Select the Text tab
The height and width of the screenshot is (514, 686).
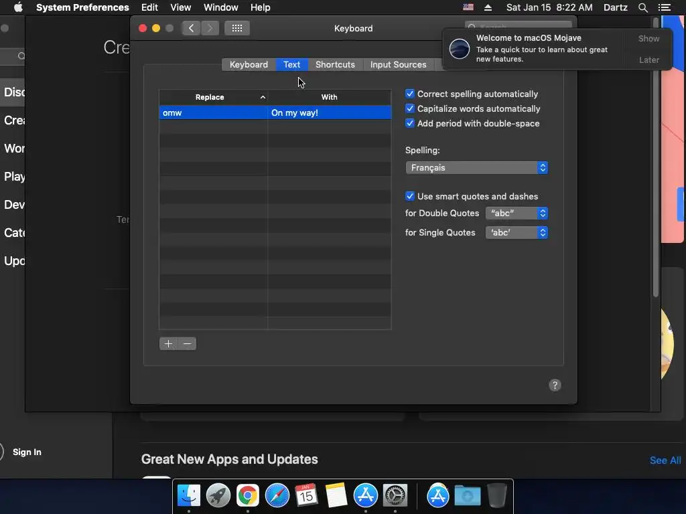coord(292,65)
